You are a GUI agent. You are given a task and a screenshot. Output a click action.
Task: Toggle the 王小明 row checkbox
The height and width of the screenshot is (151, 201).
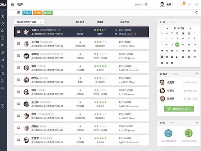19,44
